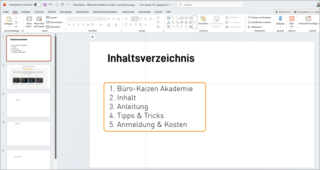Open the Anordnen menu
The height and width of the screenshot is (170, 320).
coord(203,22)
